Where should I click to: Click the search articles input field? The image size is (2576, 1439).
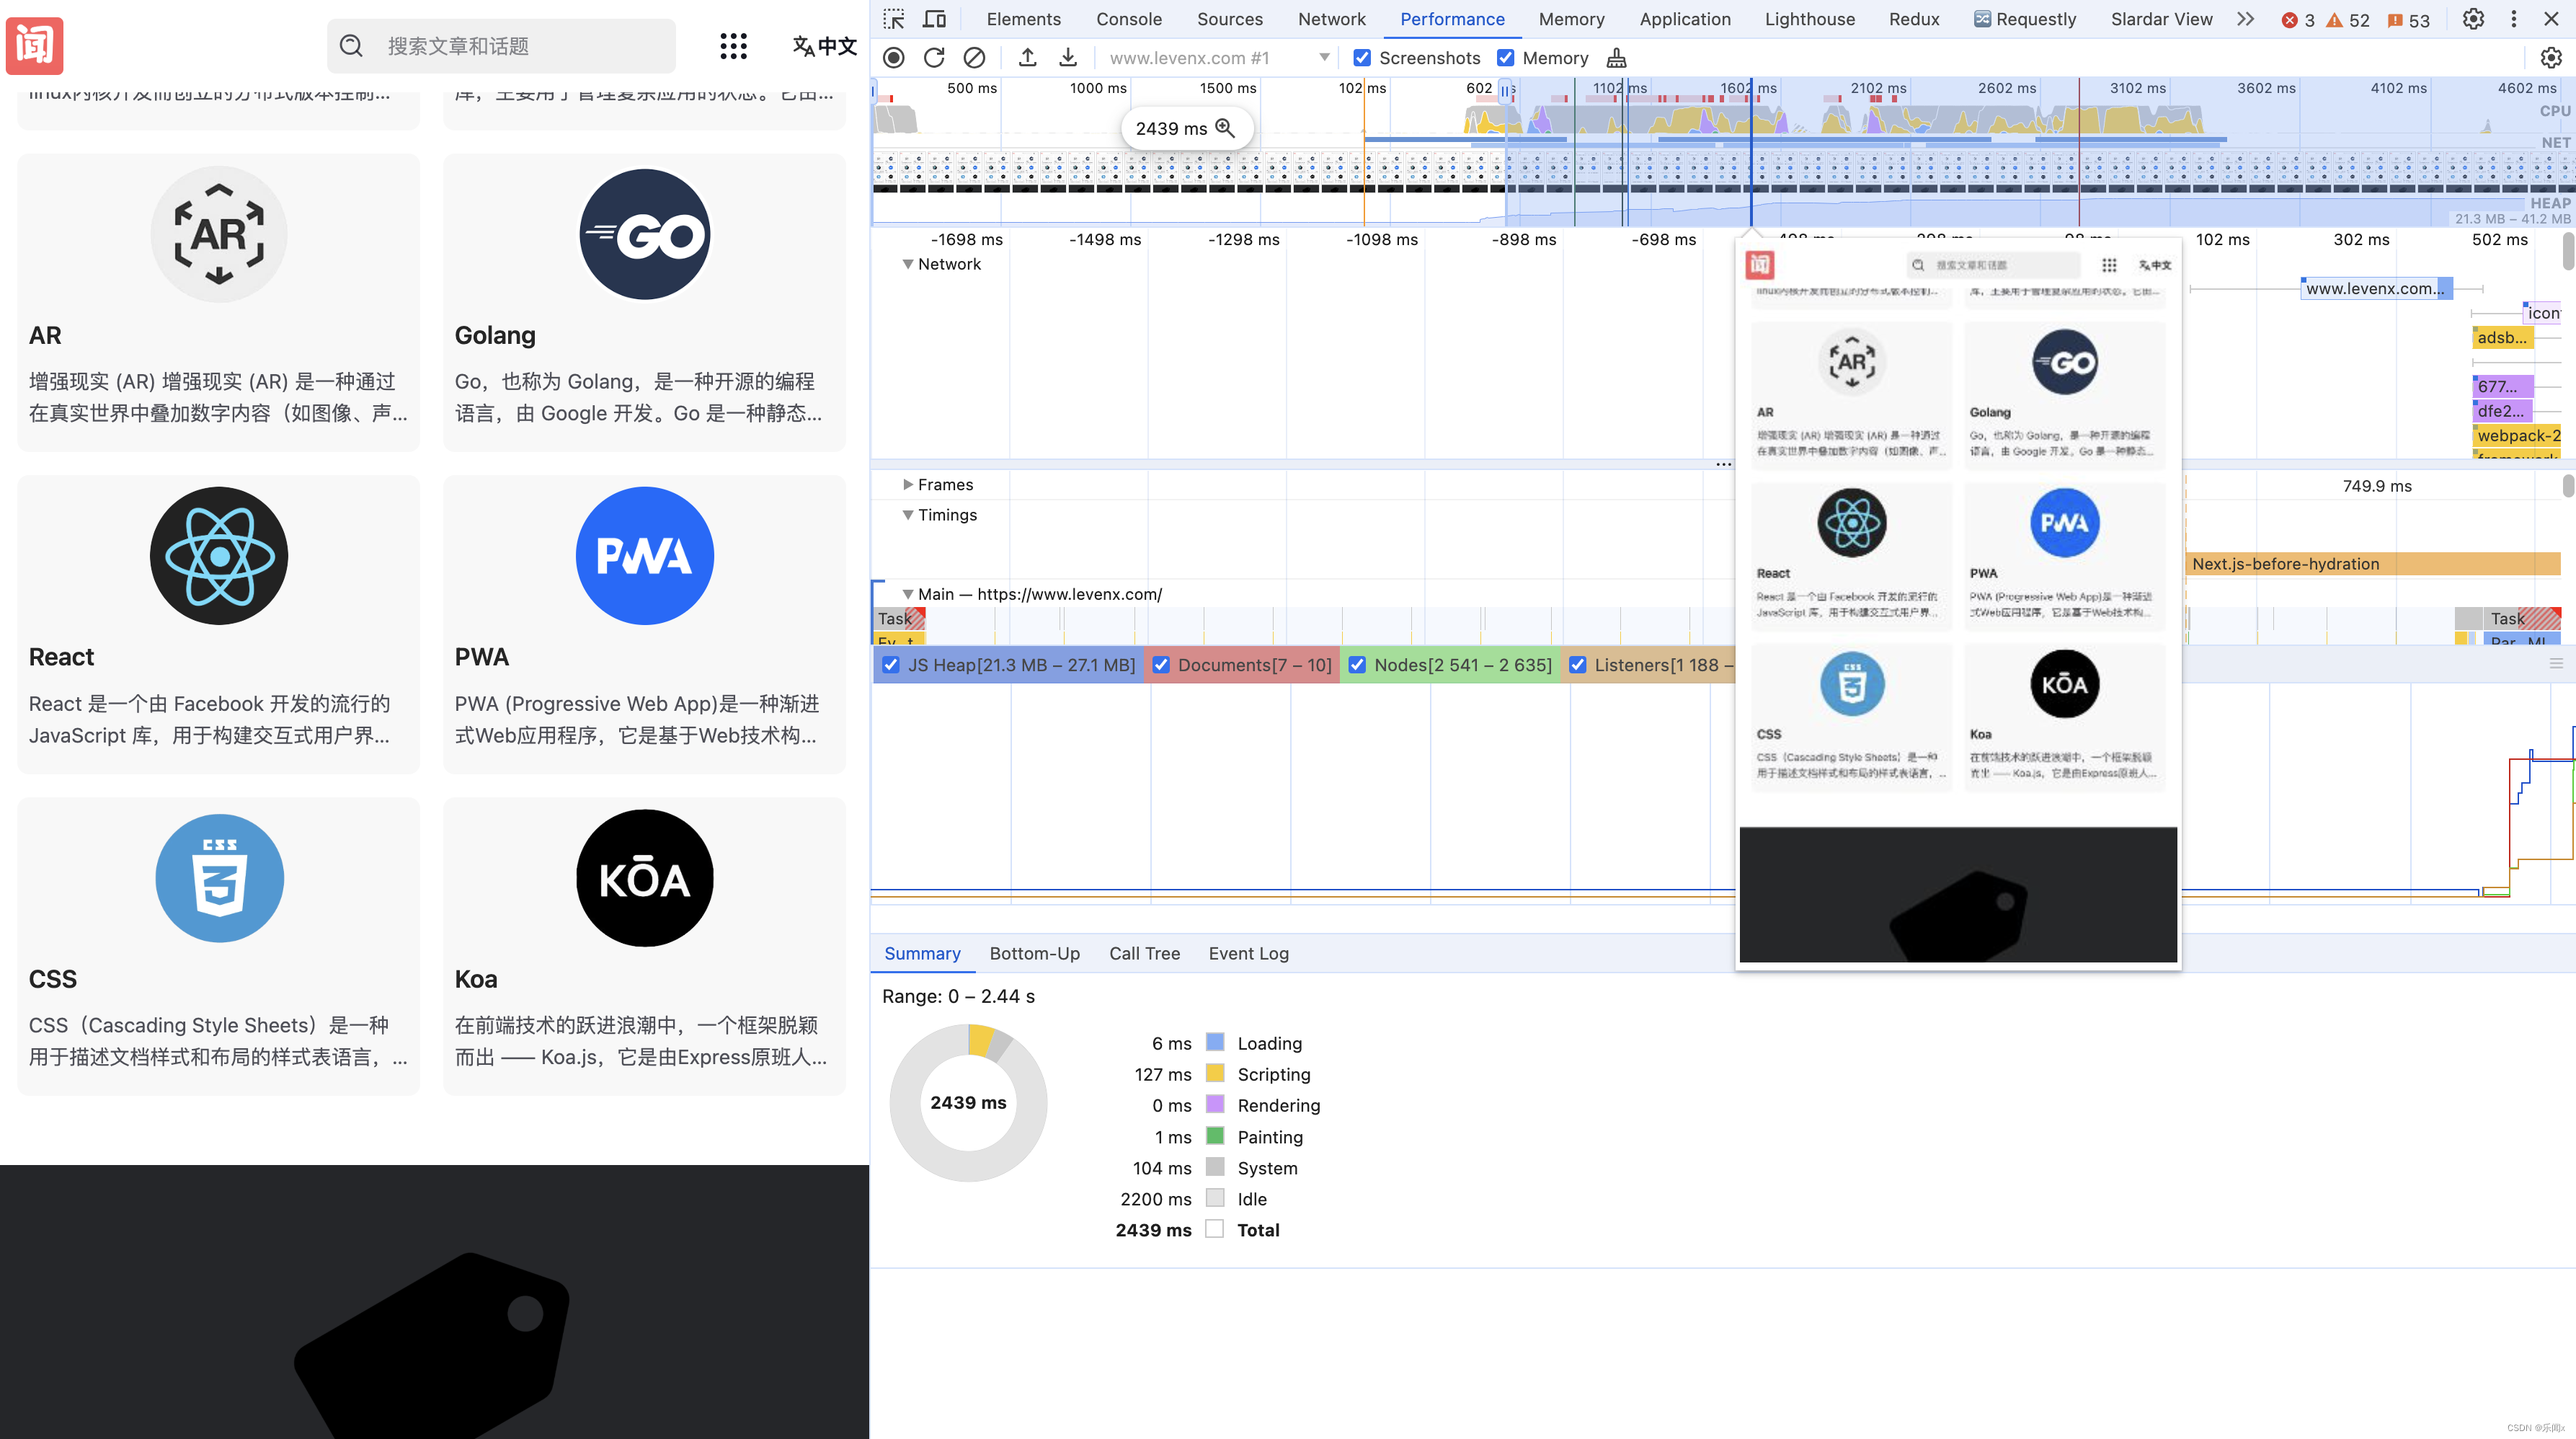[501, 46]
